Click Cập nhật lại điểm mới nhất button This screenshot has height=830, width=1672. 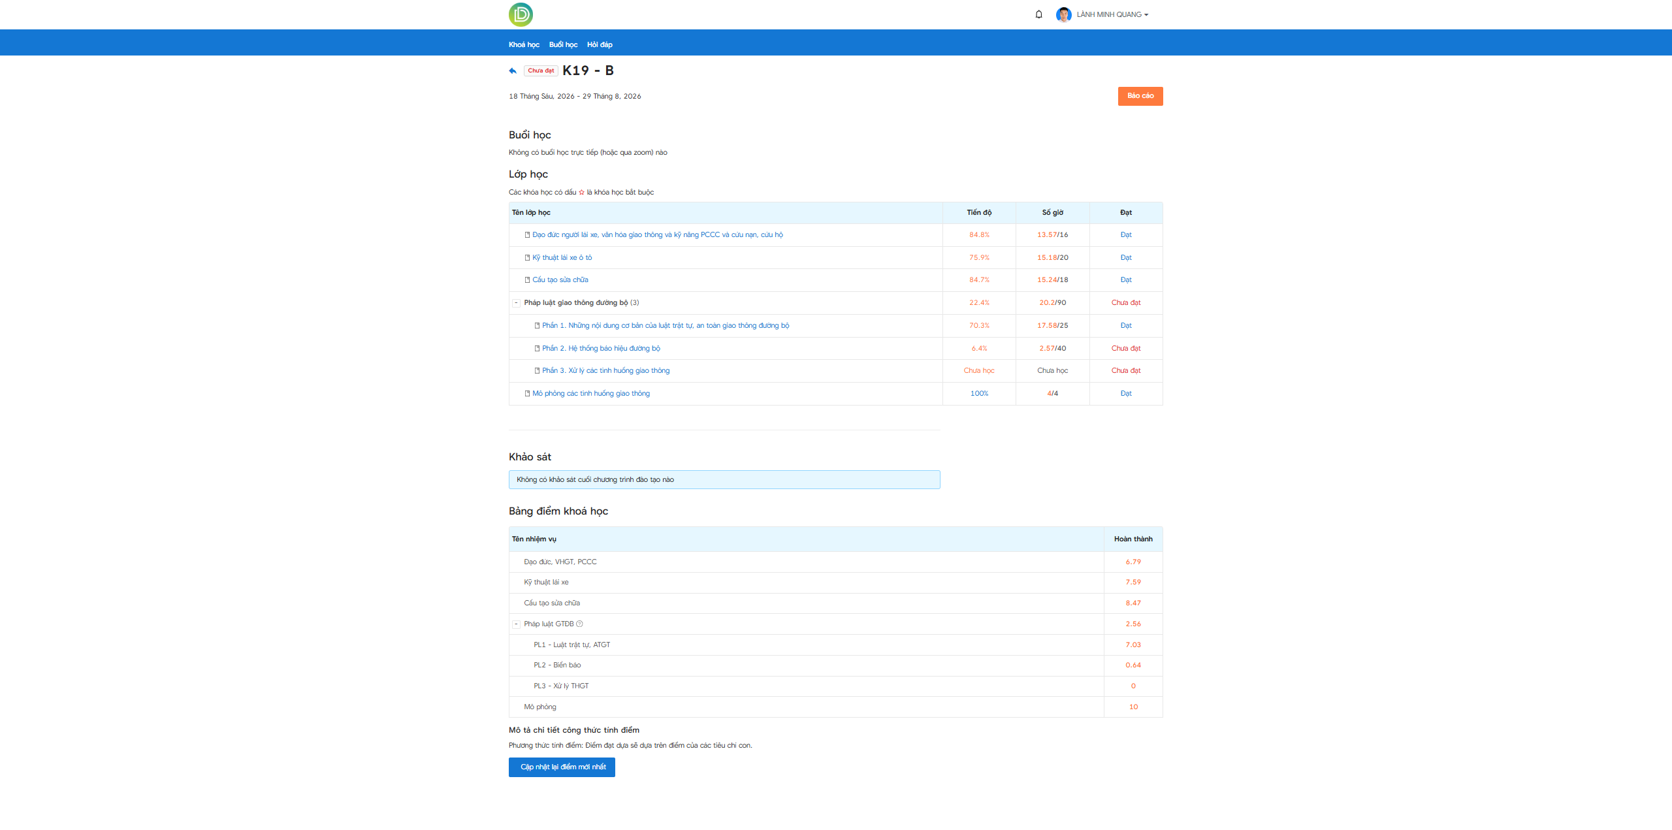(562, 767)
